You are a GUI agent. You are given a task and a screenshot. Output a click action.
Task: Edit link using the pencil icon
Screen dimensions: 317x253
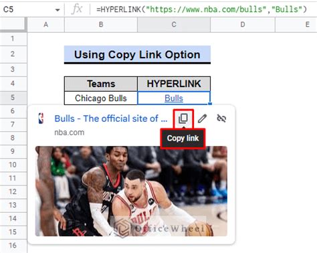(x=202, y=118)
